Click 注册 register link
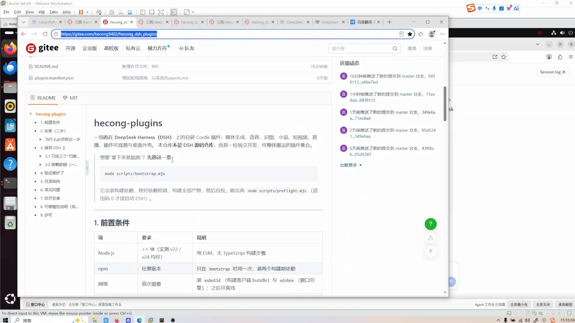This screenshot has width=575, height=323. (x=427, y=48)
